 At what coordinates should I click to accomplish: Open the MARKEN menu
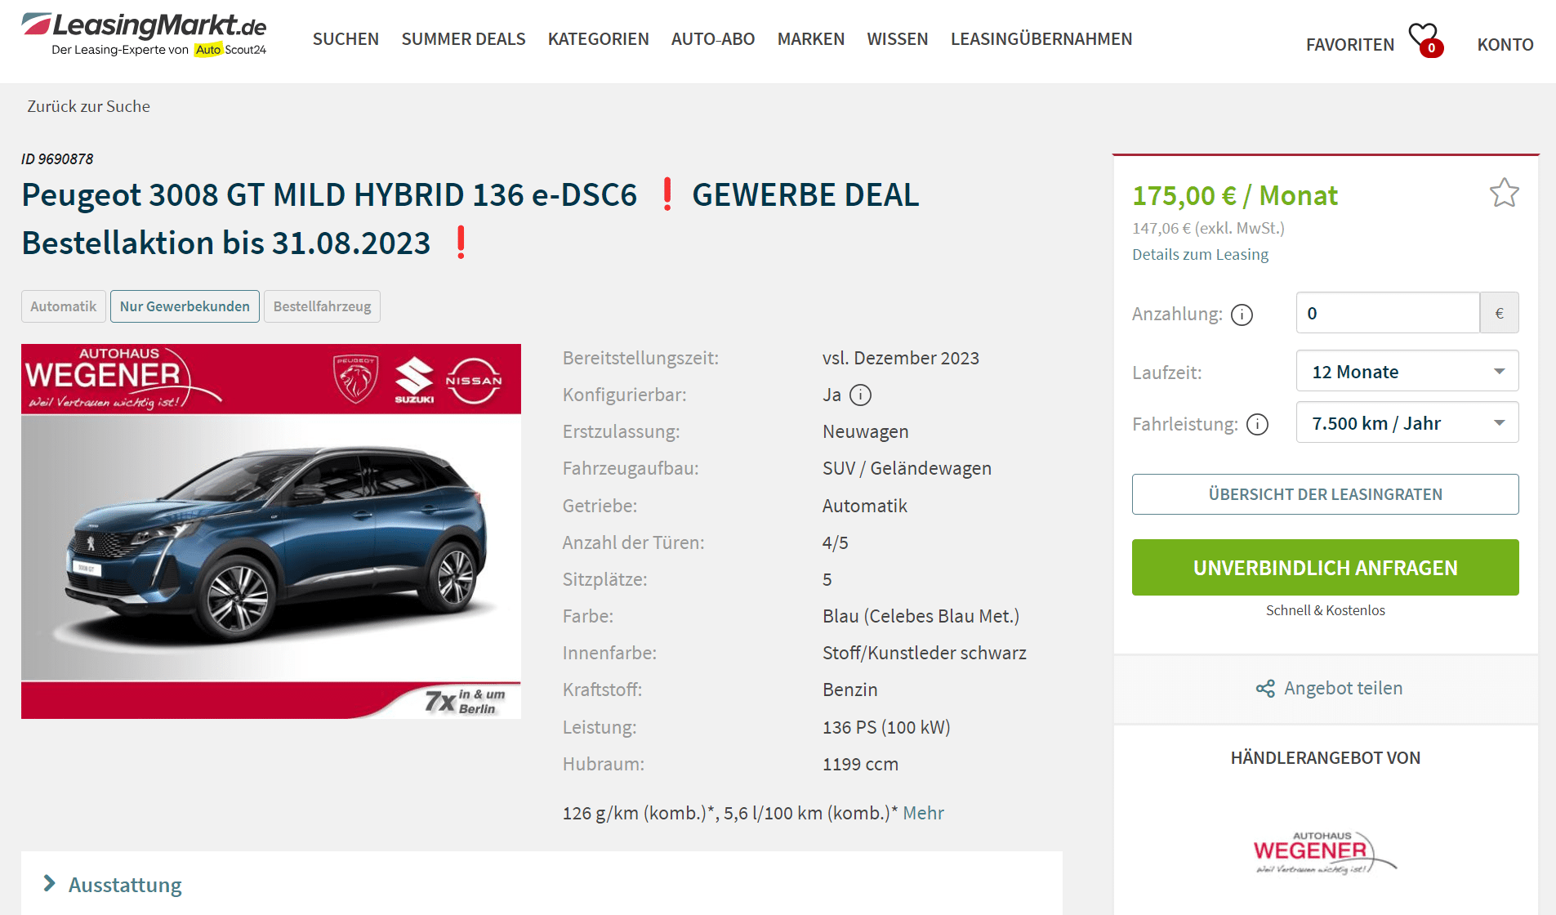[811, 39]
